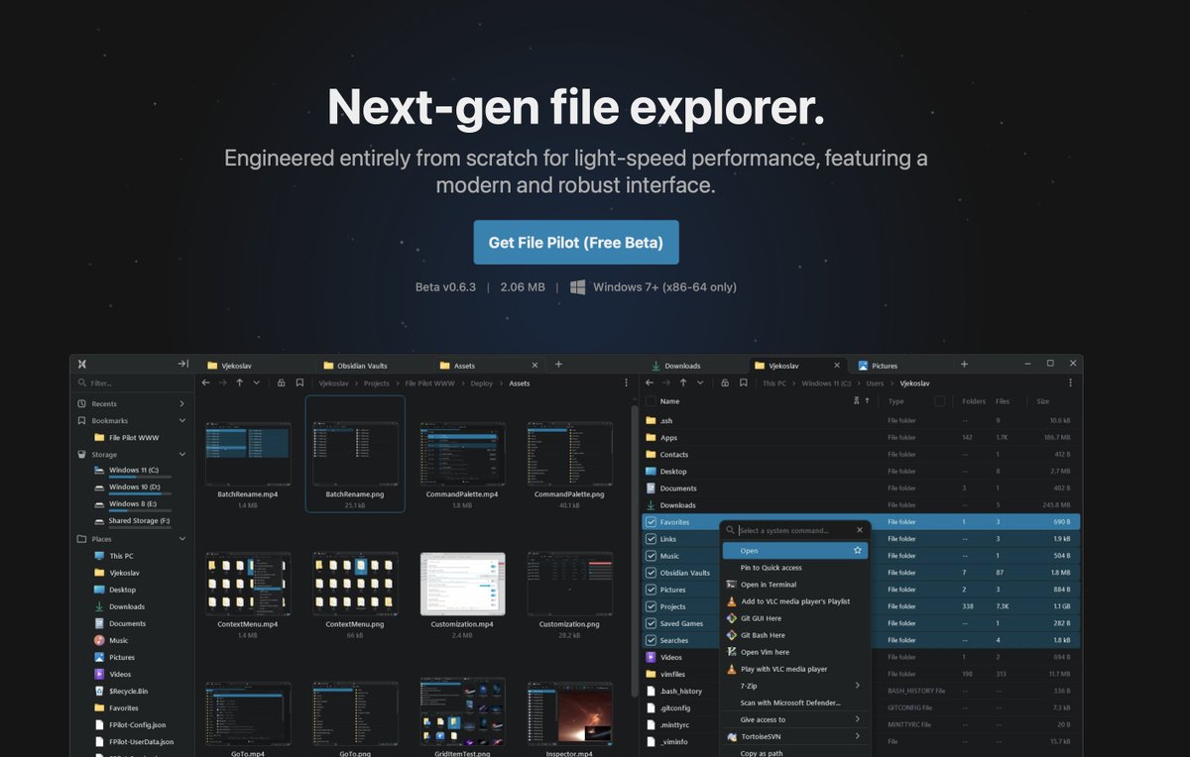Expand the Recents section in sidebar

(x=181, y=403)
